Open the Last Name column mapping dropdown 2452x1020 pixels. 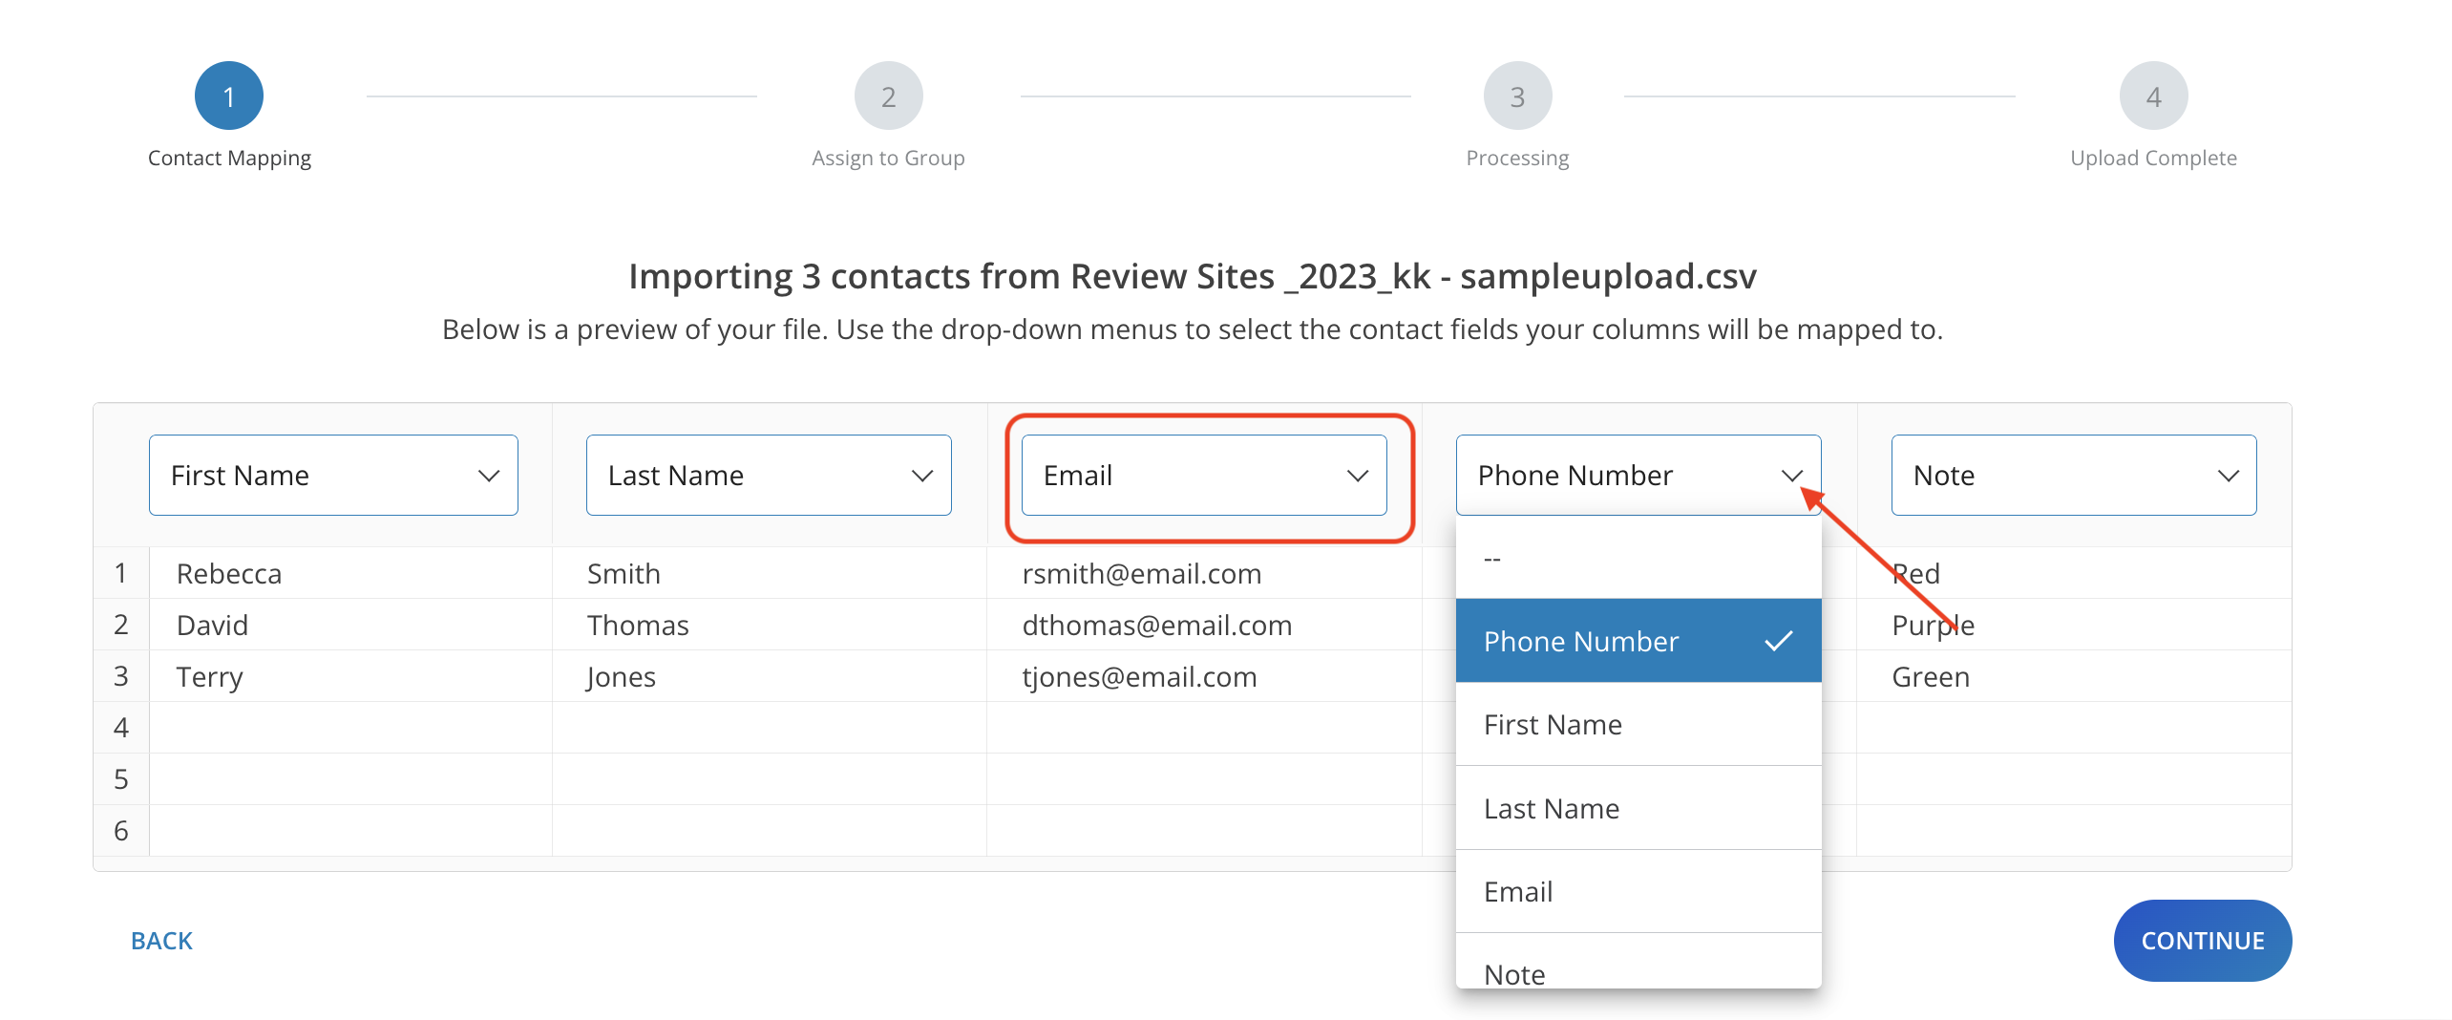(768, 476)
